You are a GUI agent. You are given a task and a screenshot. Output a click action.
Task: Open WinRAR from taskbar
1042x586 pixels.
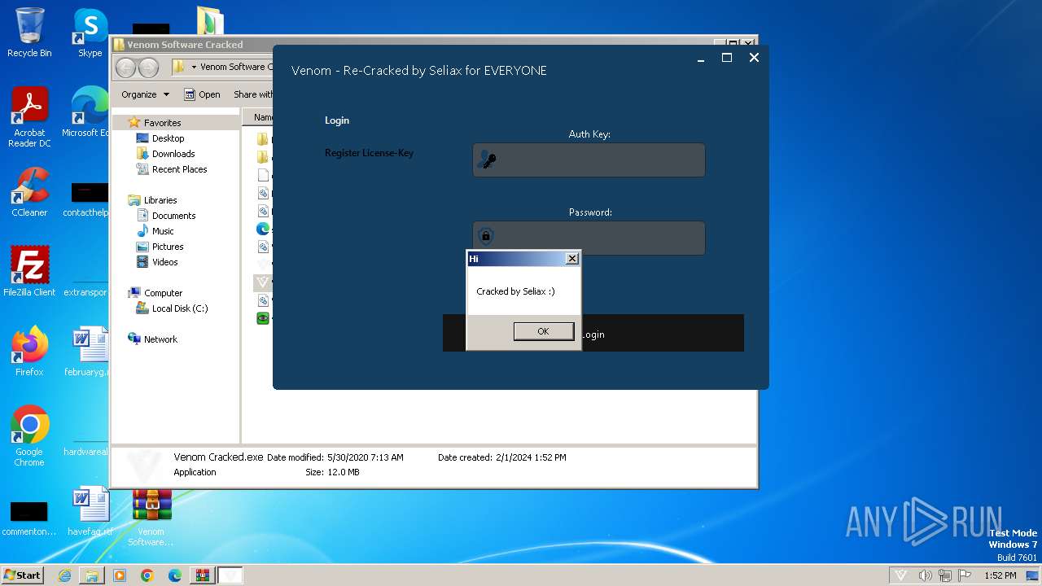(202, 575)
